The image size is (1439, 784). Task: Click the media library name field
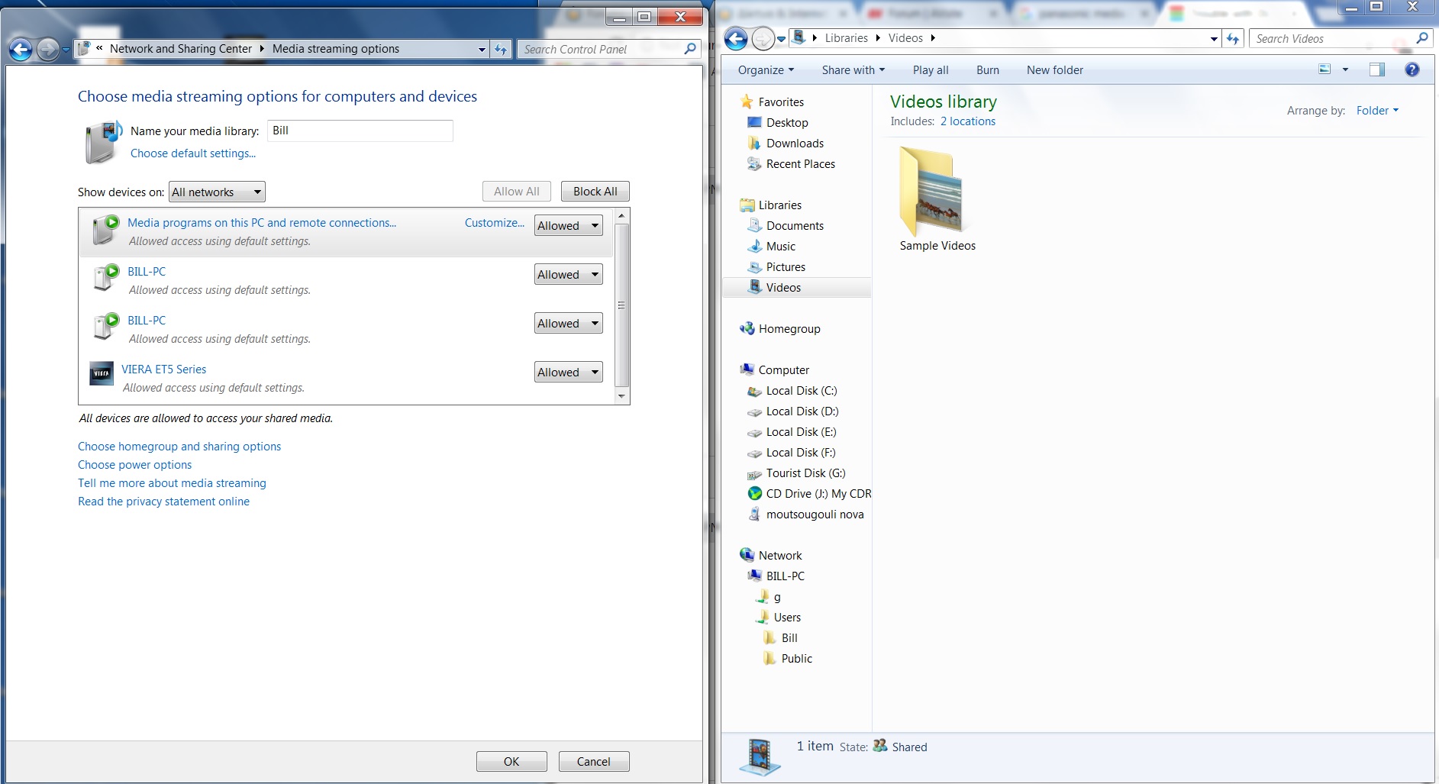point(360,131)
